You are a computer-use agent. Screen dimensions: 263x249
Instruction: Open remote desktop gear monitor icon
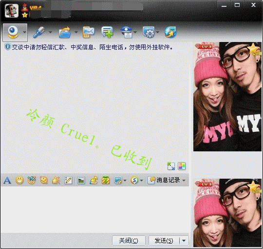point(149,32)
